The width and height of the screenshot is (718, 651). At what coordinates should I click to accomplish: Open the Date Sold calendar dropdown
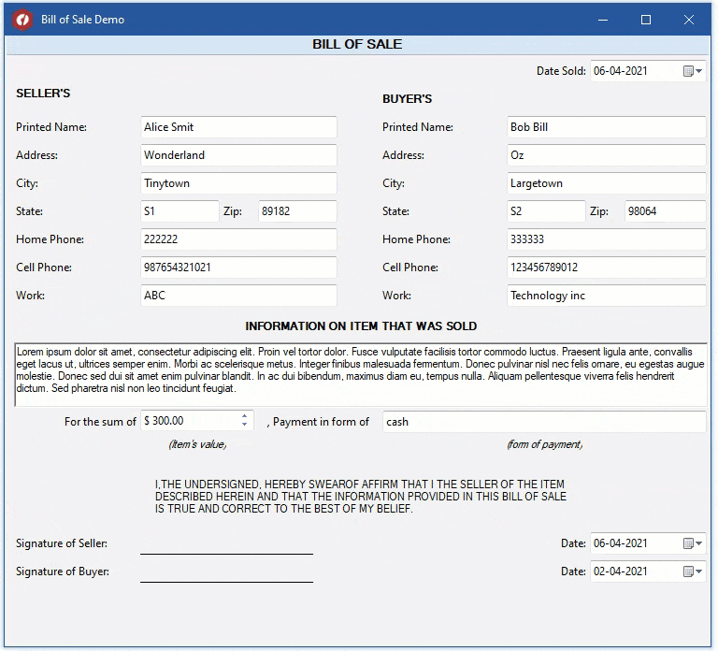click(693, 71)
